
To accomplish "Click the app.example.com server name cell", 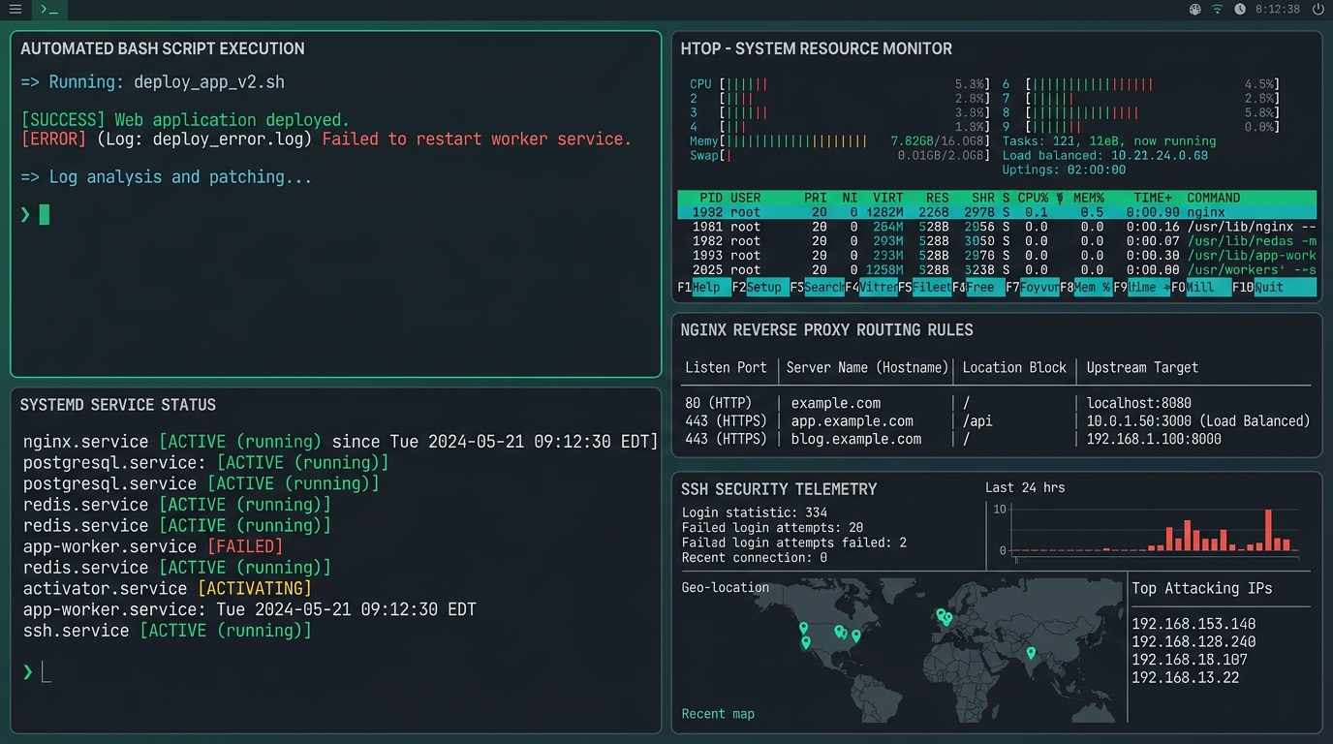I will click(852, 421).
